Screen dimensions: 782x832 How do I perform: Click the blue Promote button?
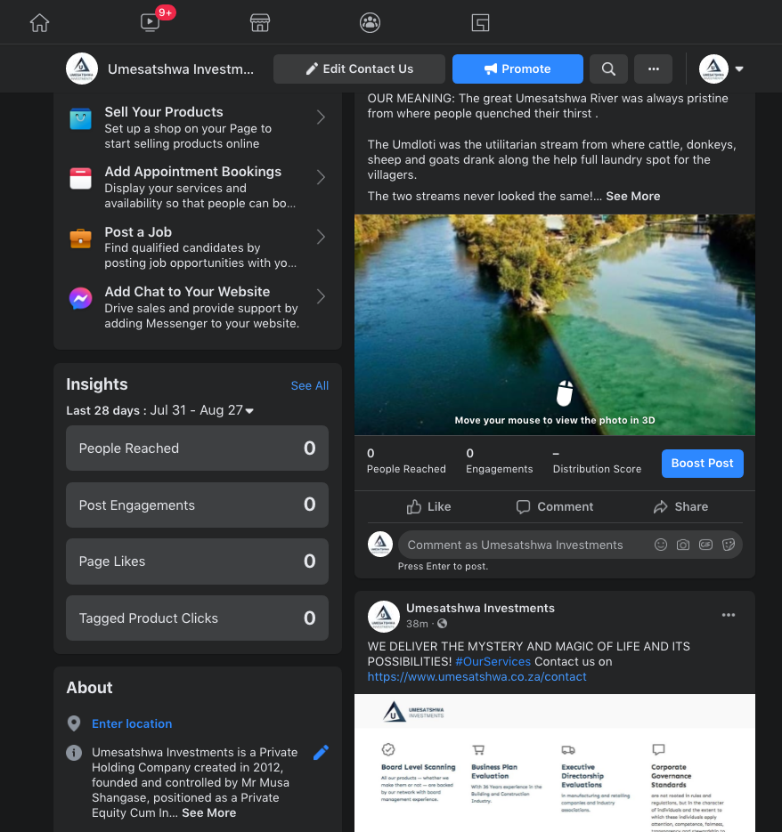[517, 69]
